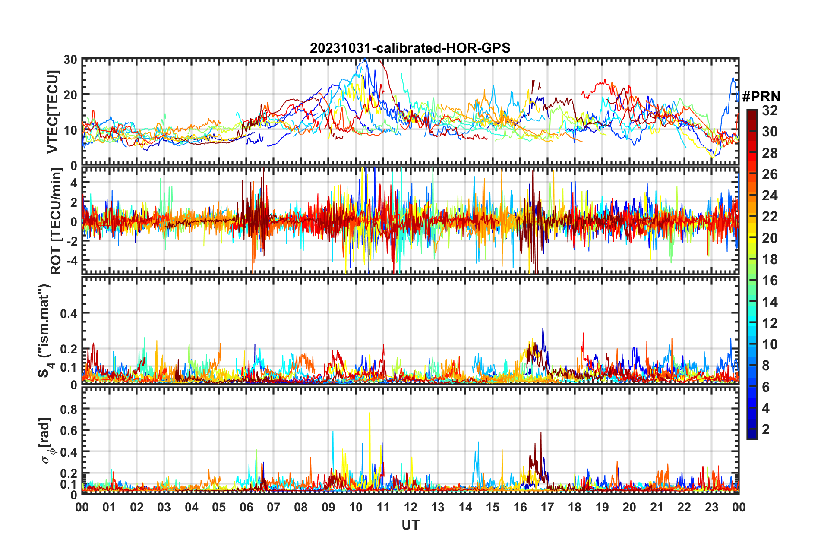Click the plot title 20231031-calibrated-HOR-GPS

410,48
